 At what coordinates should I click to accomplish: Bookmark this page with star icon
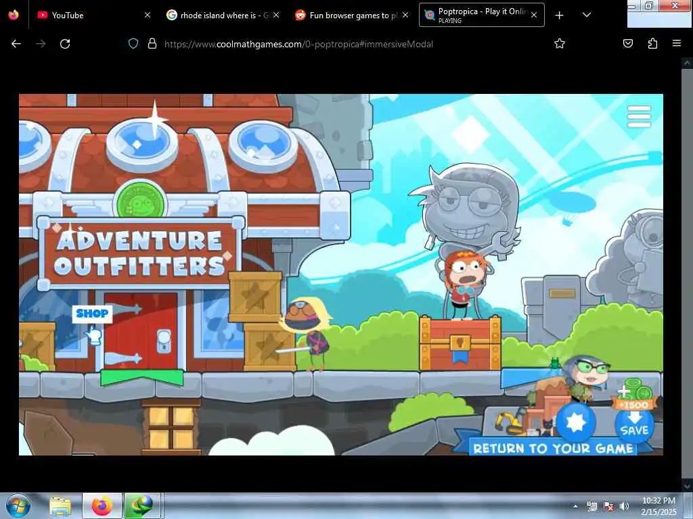[x=560, y=44]
